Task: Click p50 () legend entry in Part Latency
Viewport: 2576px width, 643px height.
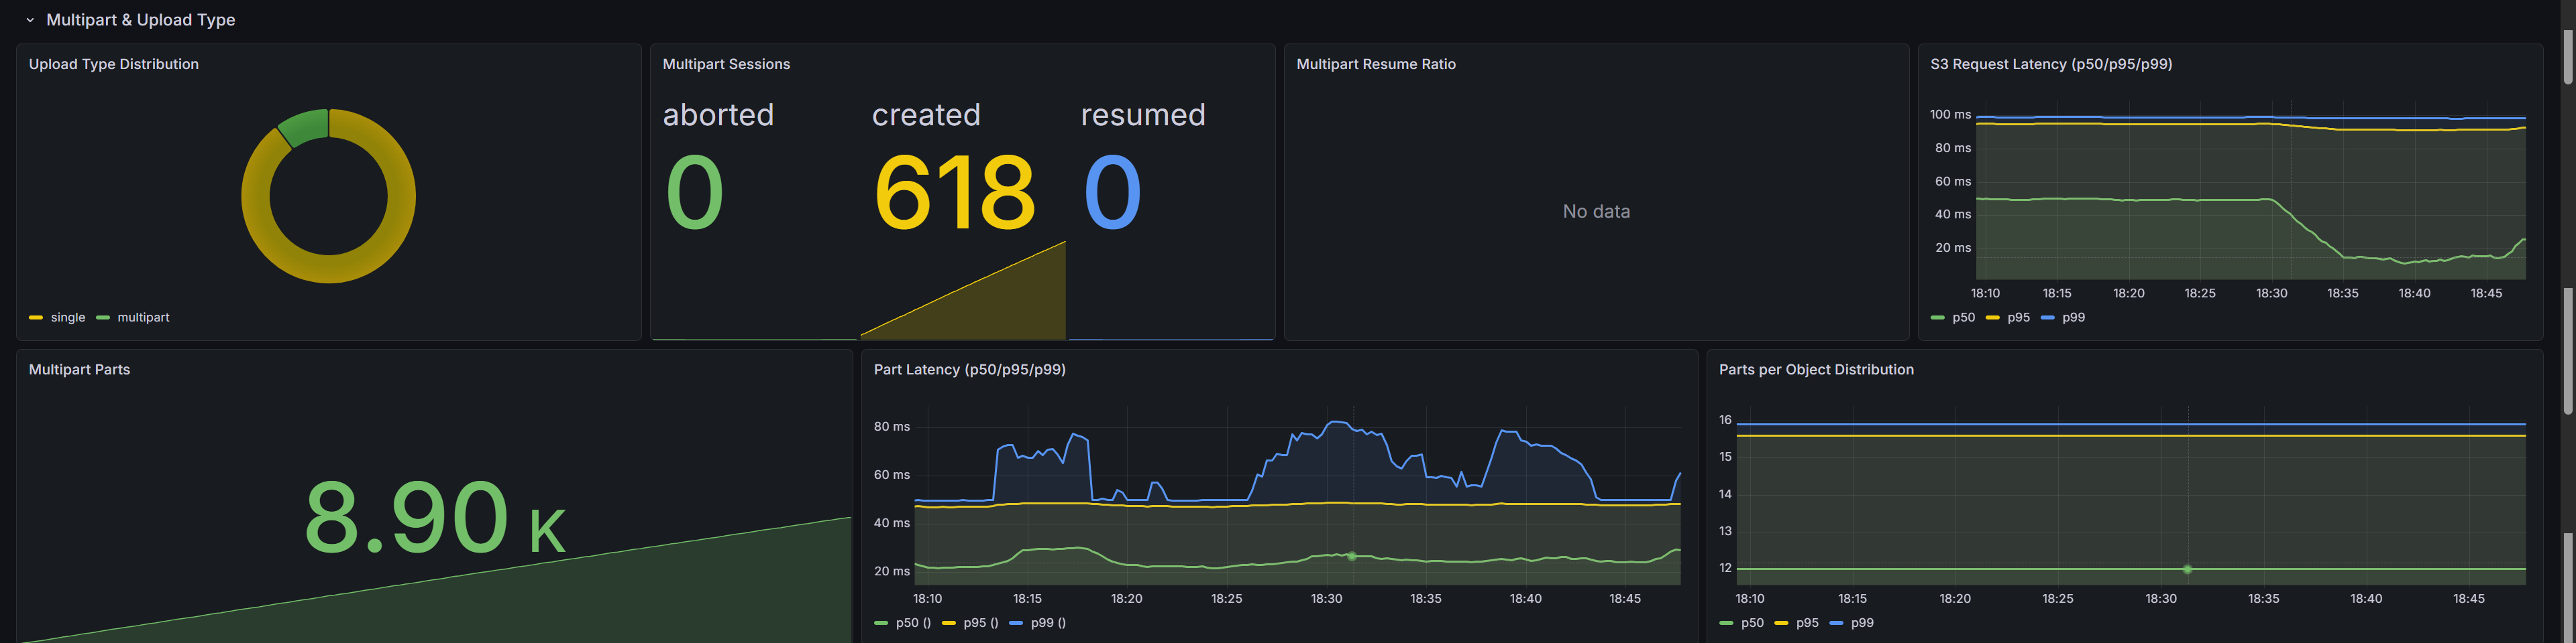Action: [x=912, y=623]
